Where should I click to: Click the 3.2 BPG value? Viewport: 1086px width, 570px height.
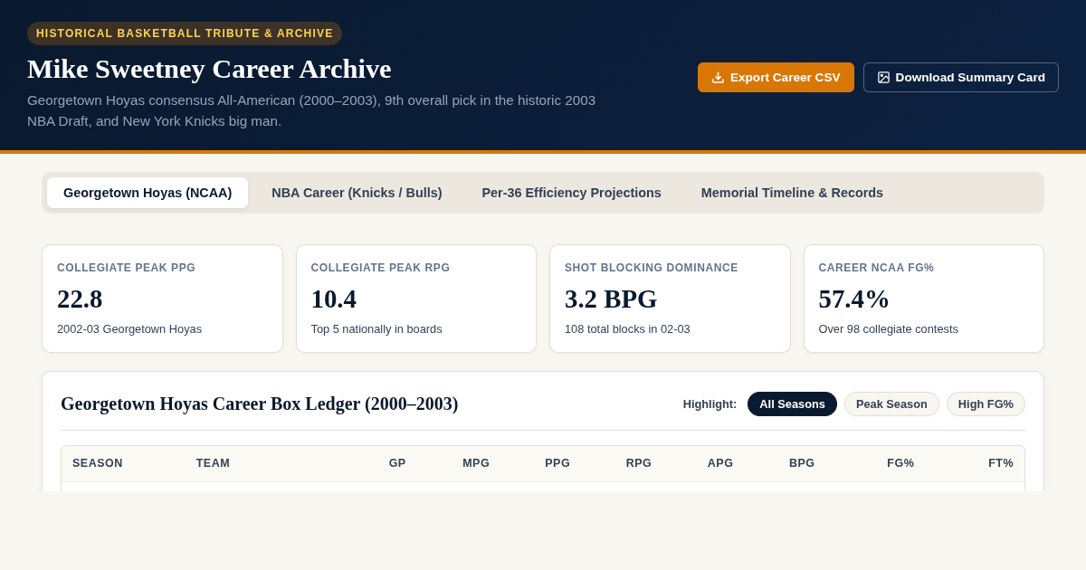tap(611, 299)
